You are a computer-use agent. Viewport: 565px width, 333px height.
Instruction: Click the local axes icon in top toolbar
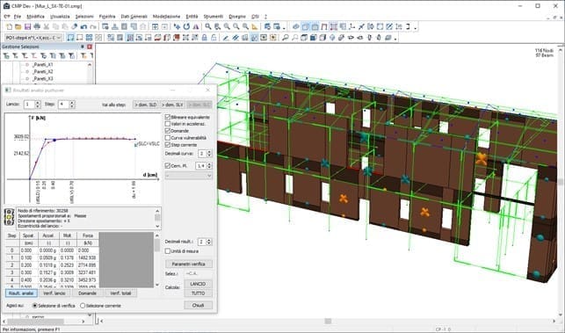pyautogui.click(x=352, y=26)
